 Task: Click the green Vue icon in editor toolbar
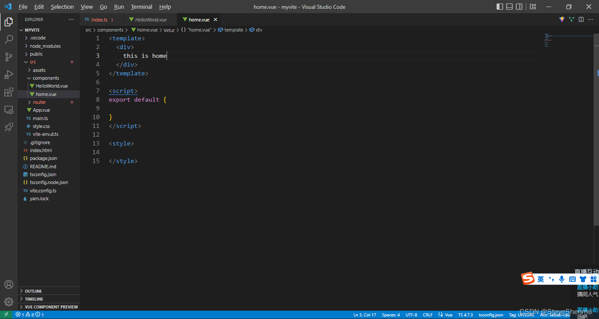click(x=571, y=19)
